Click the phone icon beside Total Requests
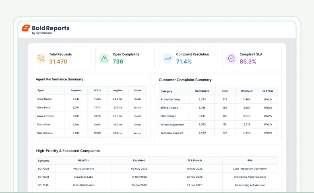314x193 pixels. pos(41,58)
